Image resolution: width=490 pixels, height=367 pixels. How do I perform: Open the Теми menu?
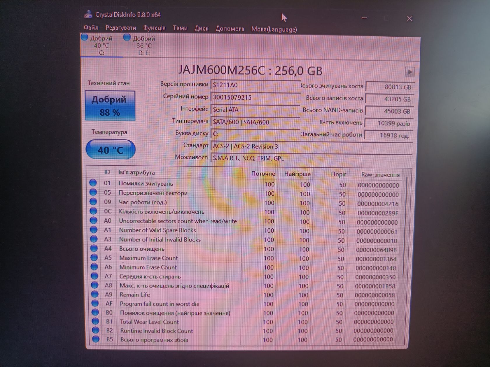[x=180, y=28]
